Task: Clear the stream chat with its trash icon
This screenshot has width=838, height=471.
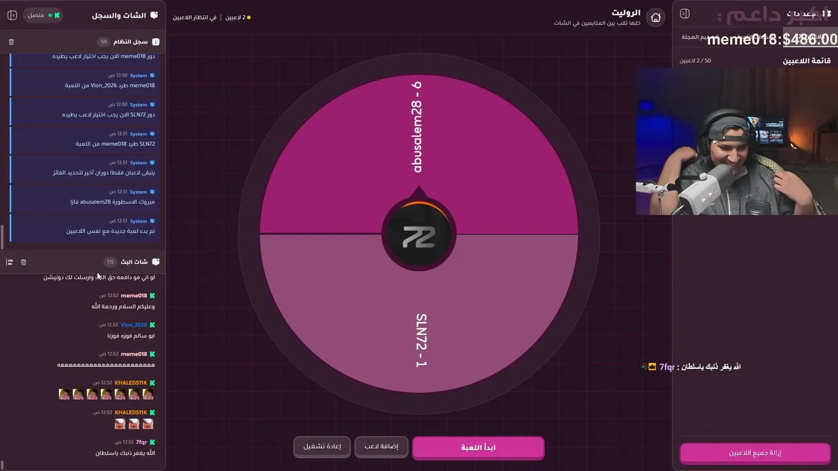Action: pyautogui.click(x=24, y=262)
